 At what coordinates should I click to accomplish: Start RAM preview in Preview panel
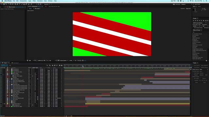click(208, 21)
